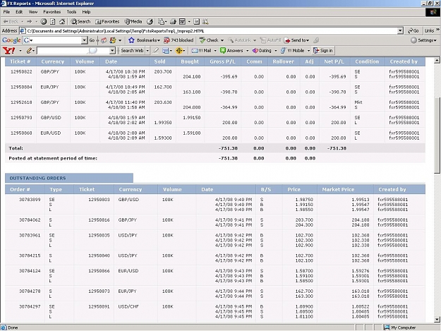Click the Edit with Word icon
The height and width of the screenshot is (331, 441).
[x=183, y=21]
